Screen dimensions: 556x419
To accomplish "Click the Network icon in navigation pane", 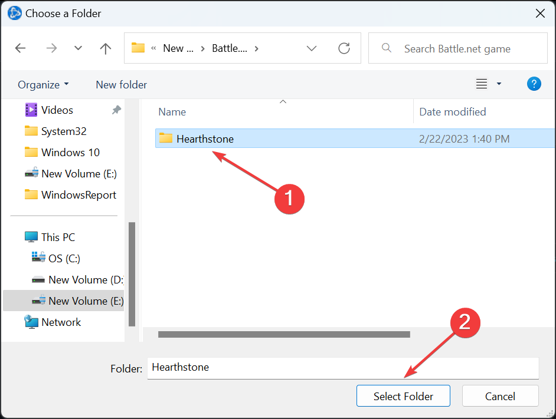I will (x=31, y=322).
